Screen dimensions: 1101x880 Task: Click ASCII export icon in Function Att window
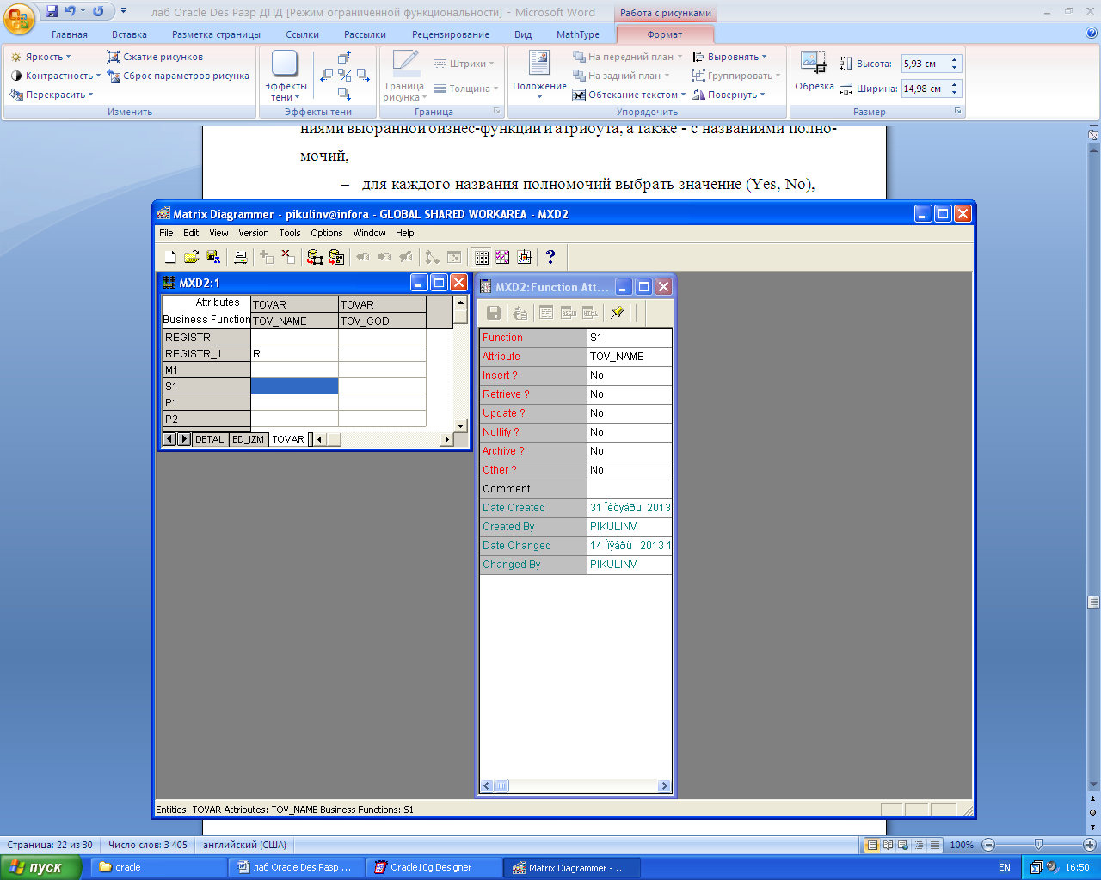569,313
